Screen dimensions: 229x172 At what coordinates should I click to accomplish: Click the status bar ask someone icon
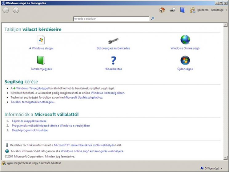(x=4, y=163)
